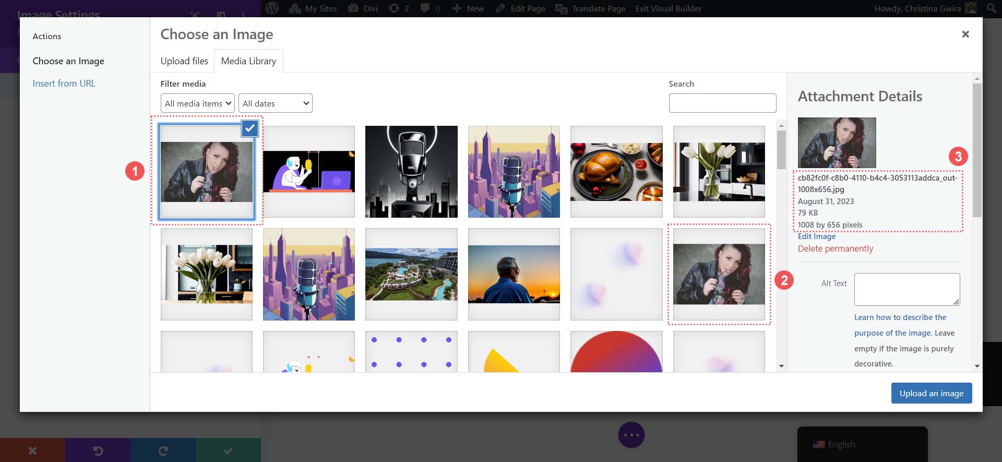Switch to the Upload files tab
Screen dimensions: 1002x462
(x=184, y=61)
